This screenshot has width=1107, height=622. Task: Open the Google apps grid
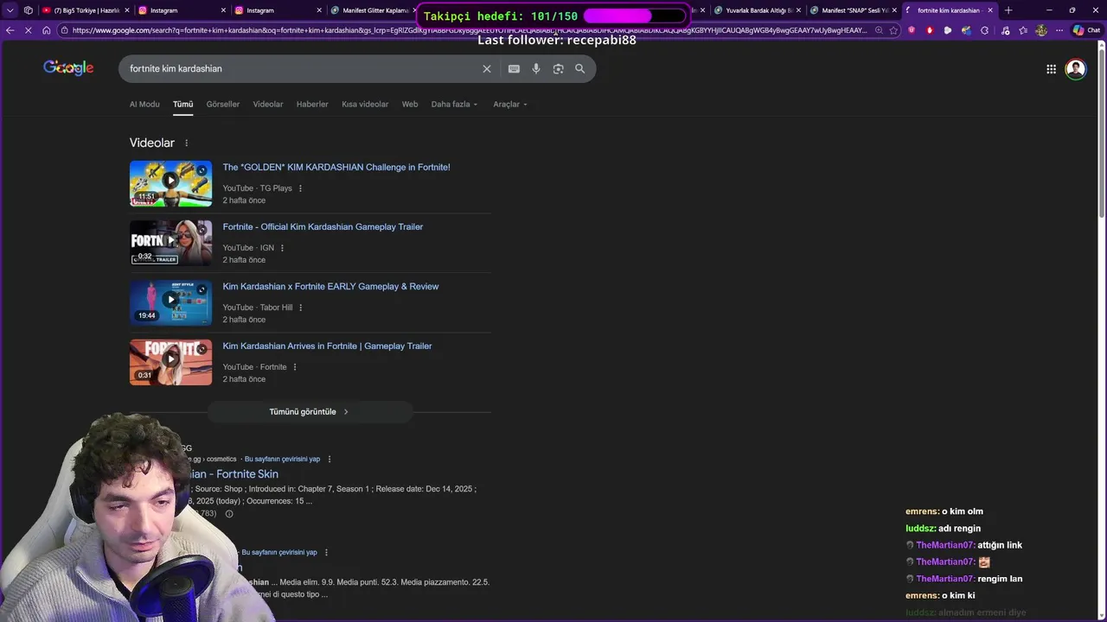coord(1051,69)
